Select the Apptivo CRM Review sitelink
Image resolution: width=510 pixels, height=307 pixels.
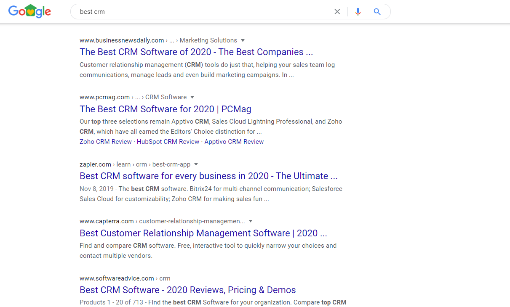(x=234, y=142)
